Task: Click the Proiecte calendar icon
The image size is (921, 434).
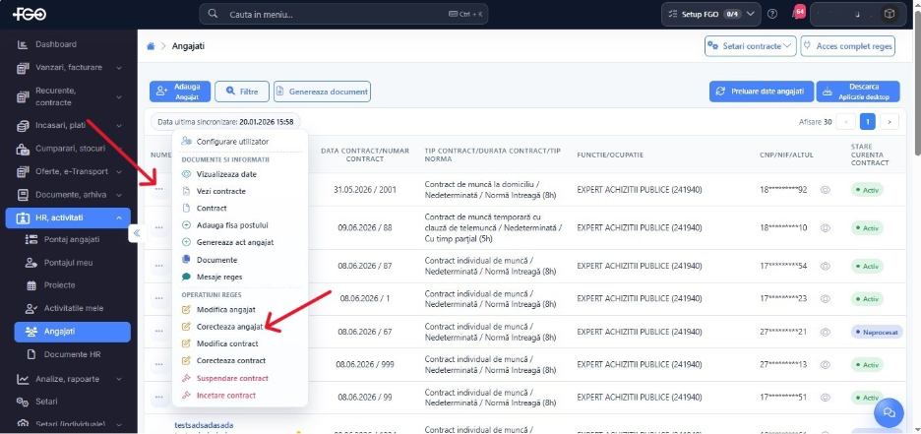Action: (x=31, y=285)
